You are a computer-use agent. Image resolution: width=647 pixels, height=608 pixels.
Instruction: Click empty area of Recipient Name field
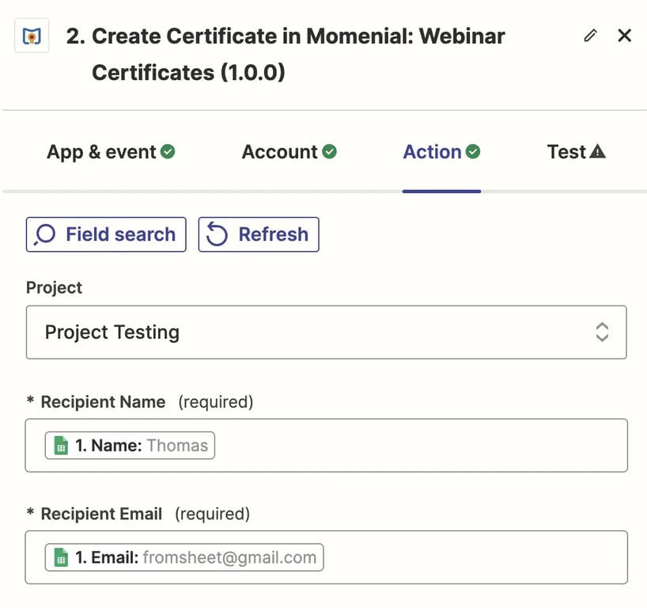coord(419,446)
